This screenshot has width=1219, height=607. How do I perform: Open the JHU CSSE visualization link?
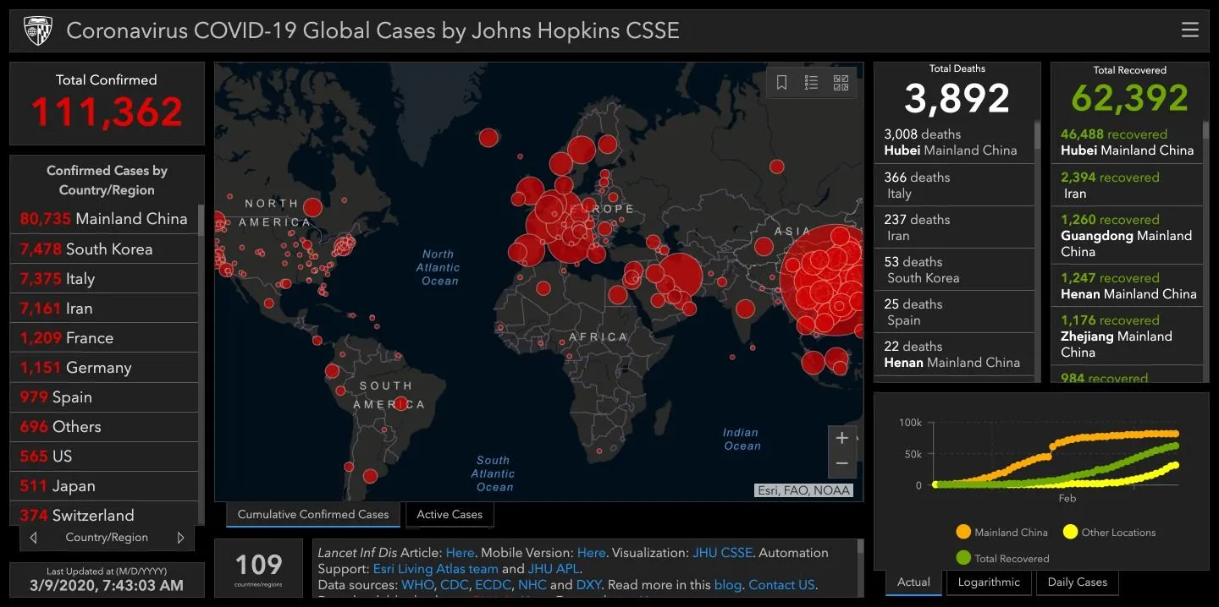coord(721,553)
